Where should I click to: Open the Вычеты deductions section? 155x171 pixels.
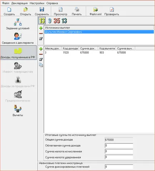pyautogui.click(x=18, y=111)
